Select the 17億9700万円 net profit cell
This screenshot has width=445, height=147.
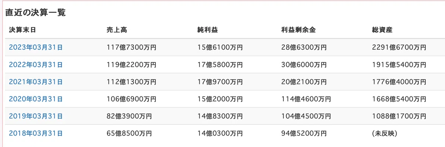(x=220, y=82)
